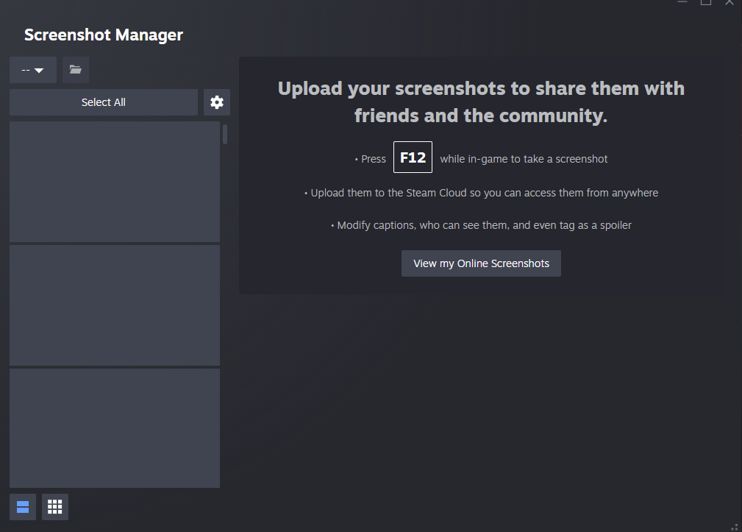
Task: Select the third screenshot placeholder thumbnail
Action: (115, 428)
